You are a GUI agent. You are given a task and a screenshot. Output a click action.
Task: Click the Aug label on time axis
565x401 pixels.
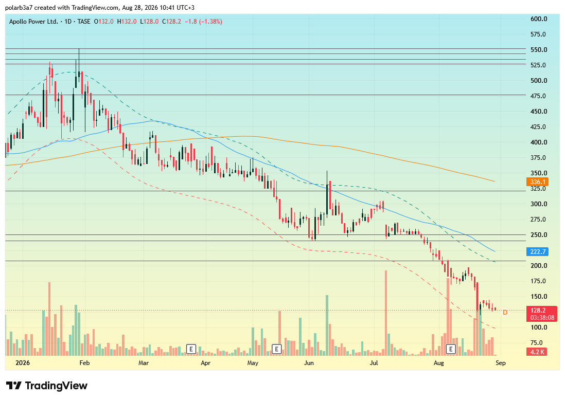click(x=438, y=363)
